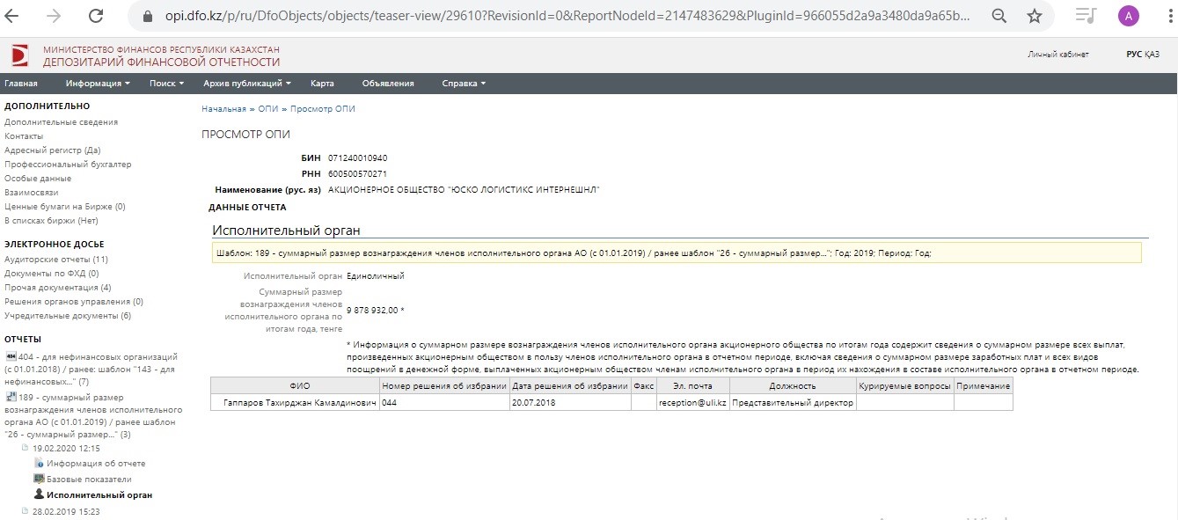
Task: Open Аудиторские отчеты (11)
Action: click(x=56, y=260)
